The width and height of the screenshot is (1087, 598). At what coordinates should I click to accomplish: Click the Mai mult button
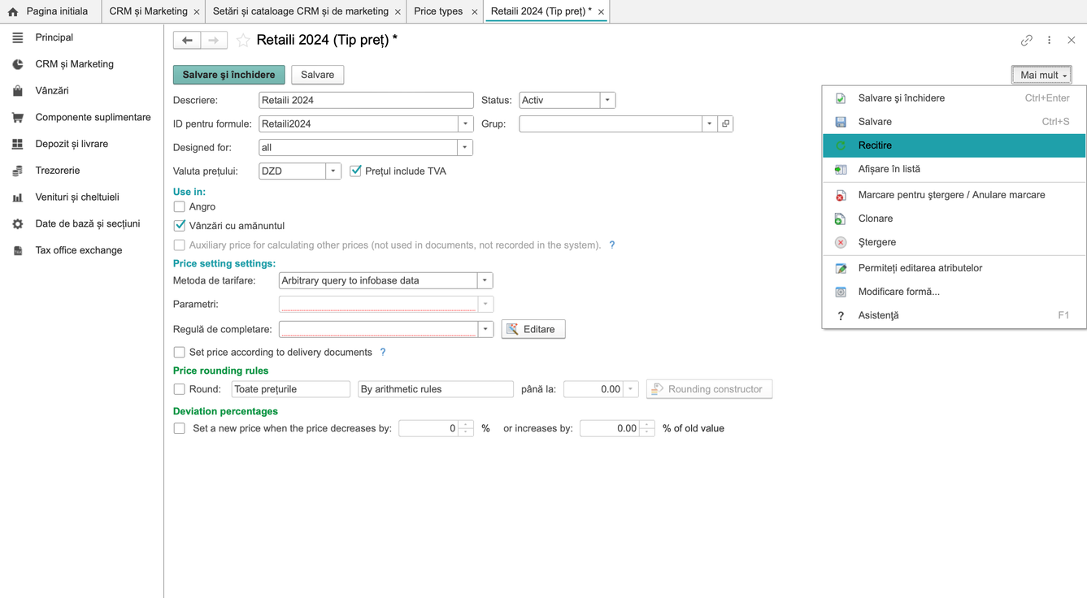click(x=1041, y=75)
